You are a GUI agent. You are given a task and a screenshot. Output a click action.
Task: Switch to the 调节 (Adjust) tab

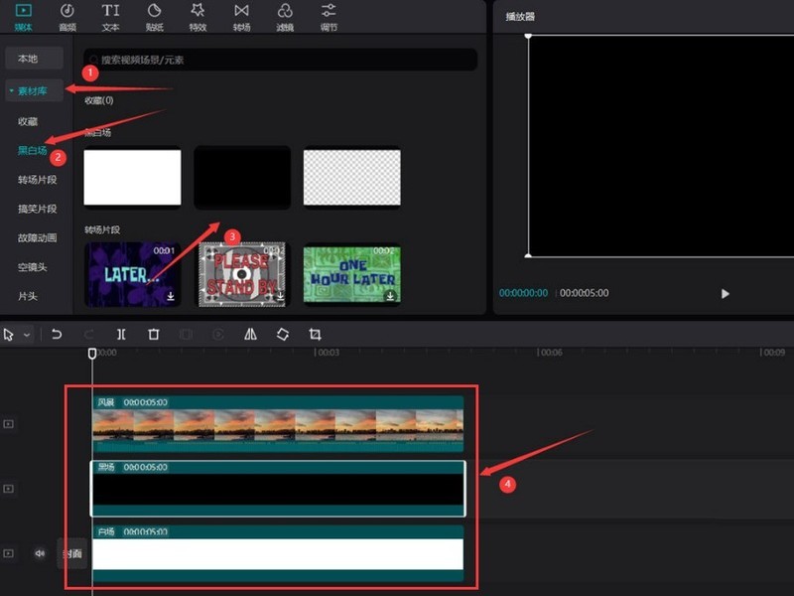(x=329, y=16)
